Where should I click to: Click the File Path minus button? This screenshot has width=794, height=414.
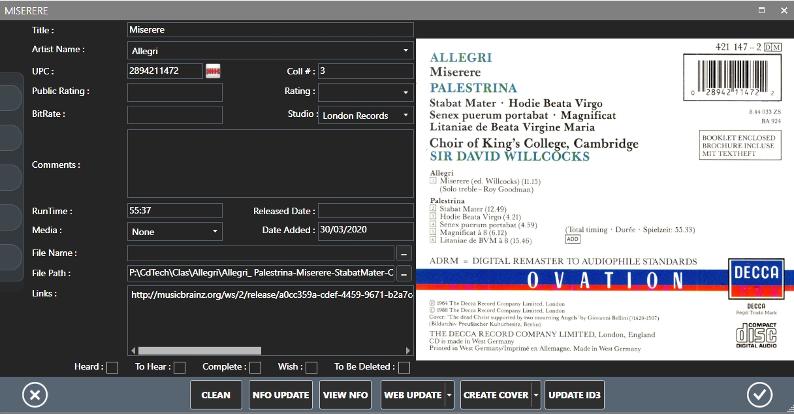point(404,274)
